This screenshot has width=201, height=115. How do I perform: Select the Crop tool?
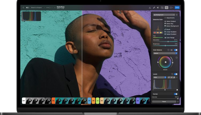(x=162, y=8)
